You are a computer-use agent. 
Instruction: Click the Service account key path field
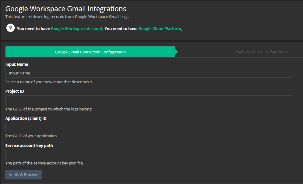[x=149, y=154]
